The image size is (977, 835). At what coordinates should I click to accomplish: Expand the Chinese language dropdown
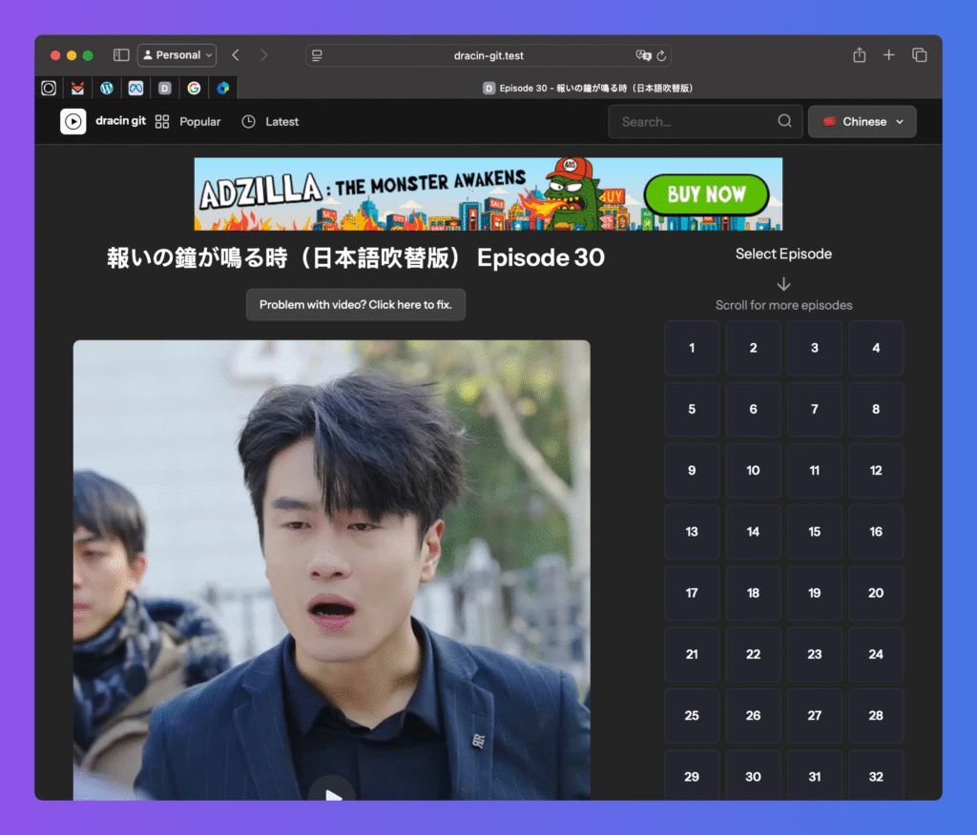coord(862,122)
